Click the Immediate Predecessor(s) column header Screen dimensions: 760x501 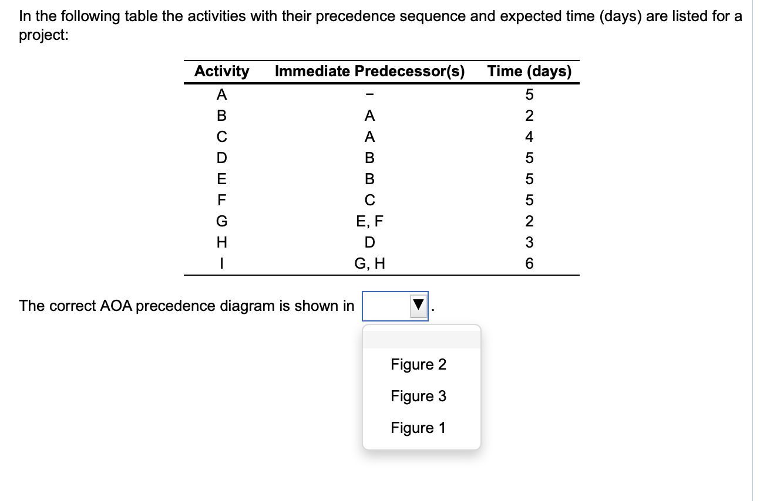371,71
